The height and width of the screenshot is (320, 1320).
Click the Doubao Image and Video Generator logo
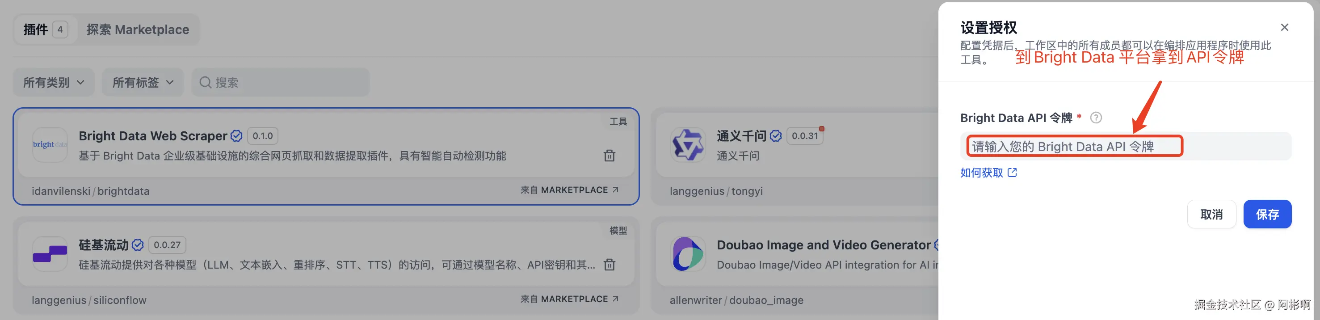[x=688, y=254]
